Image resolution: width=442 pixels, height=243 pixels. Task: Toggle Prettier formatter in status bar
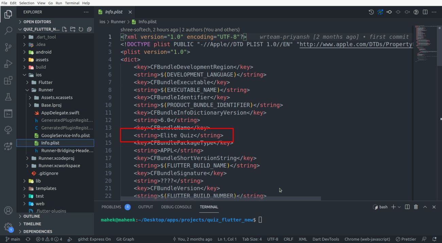click(406, 239)
